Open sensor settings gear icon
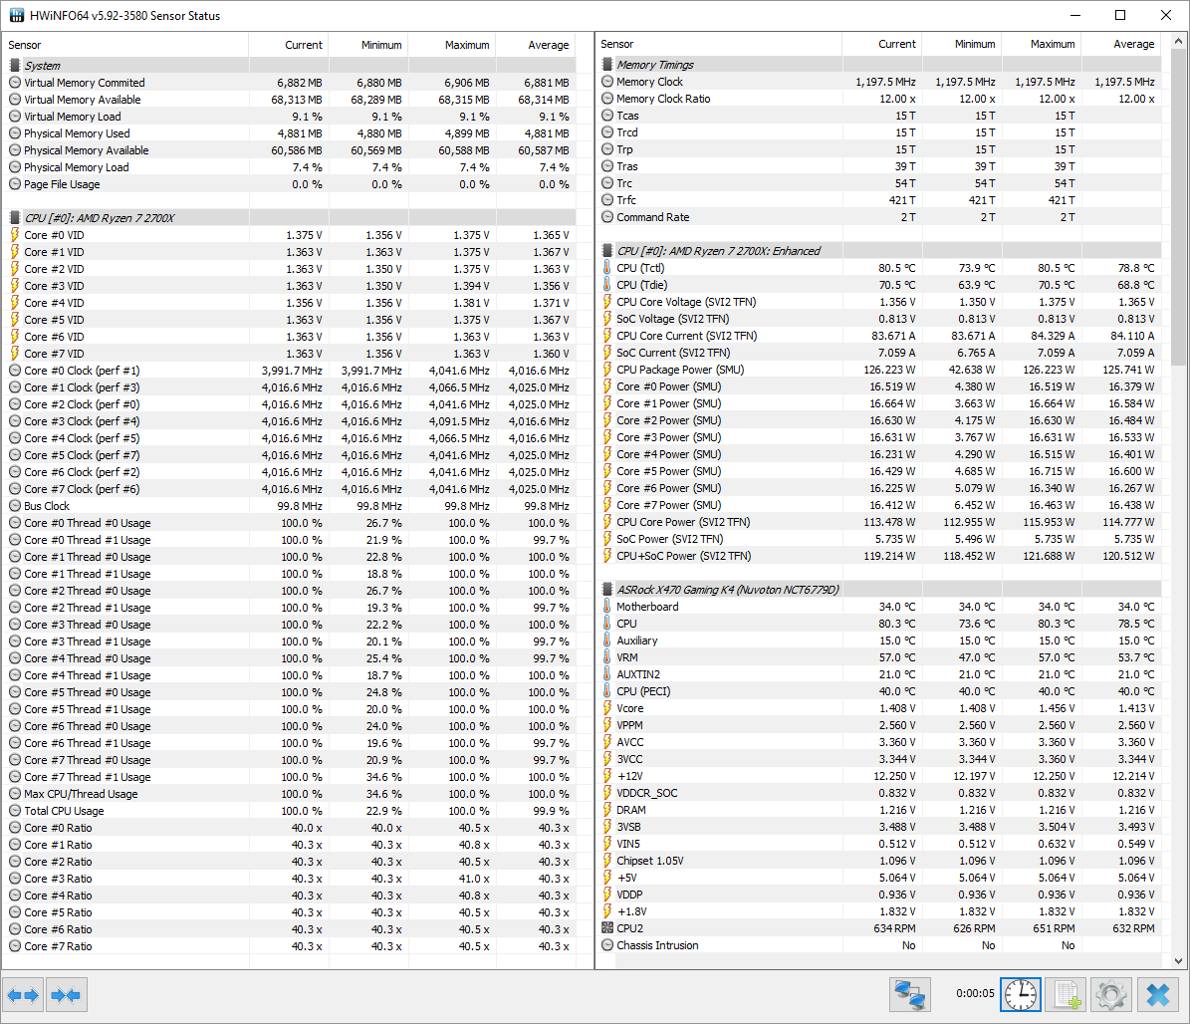 pyautogui.click(x=1111, y=994)
